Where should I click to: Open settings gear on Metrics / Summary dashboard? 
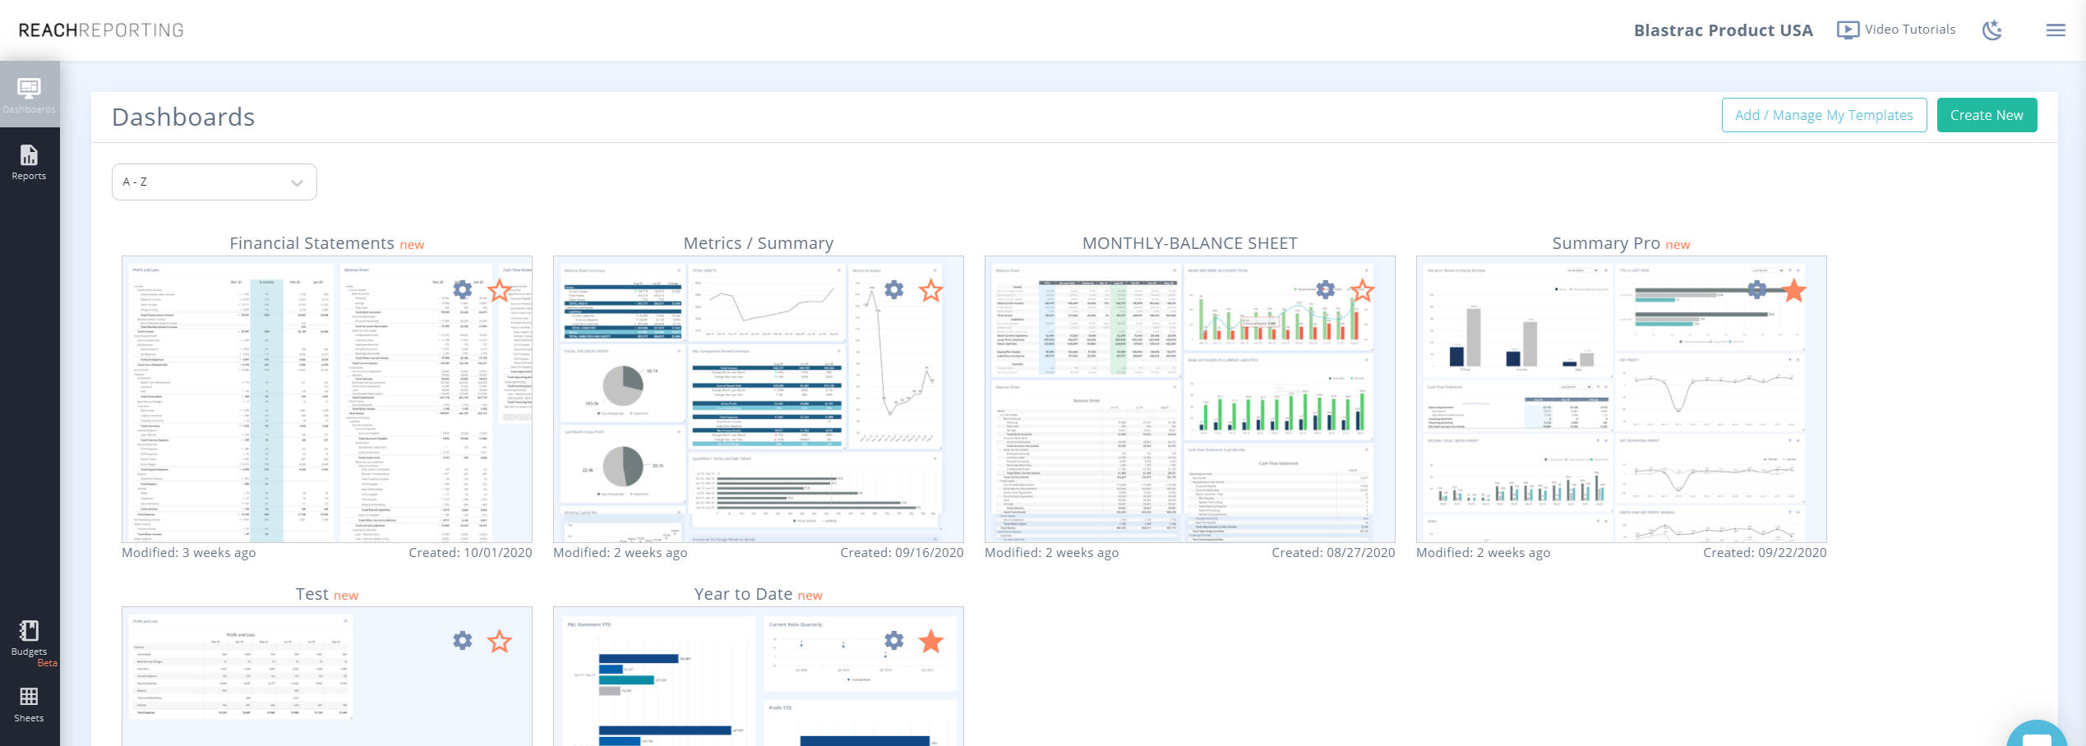(x=893, y=290)
